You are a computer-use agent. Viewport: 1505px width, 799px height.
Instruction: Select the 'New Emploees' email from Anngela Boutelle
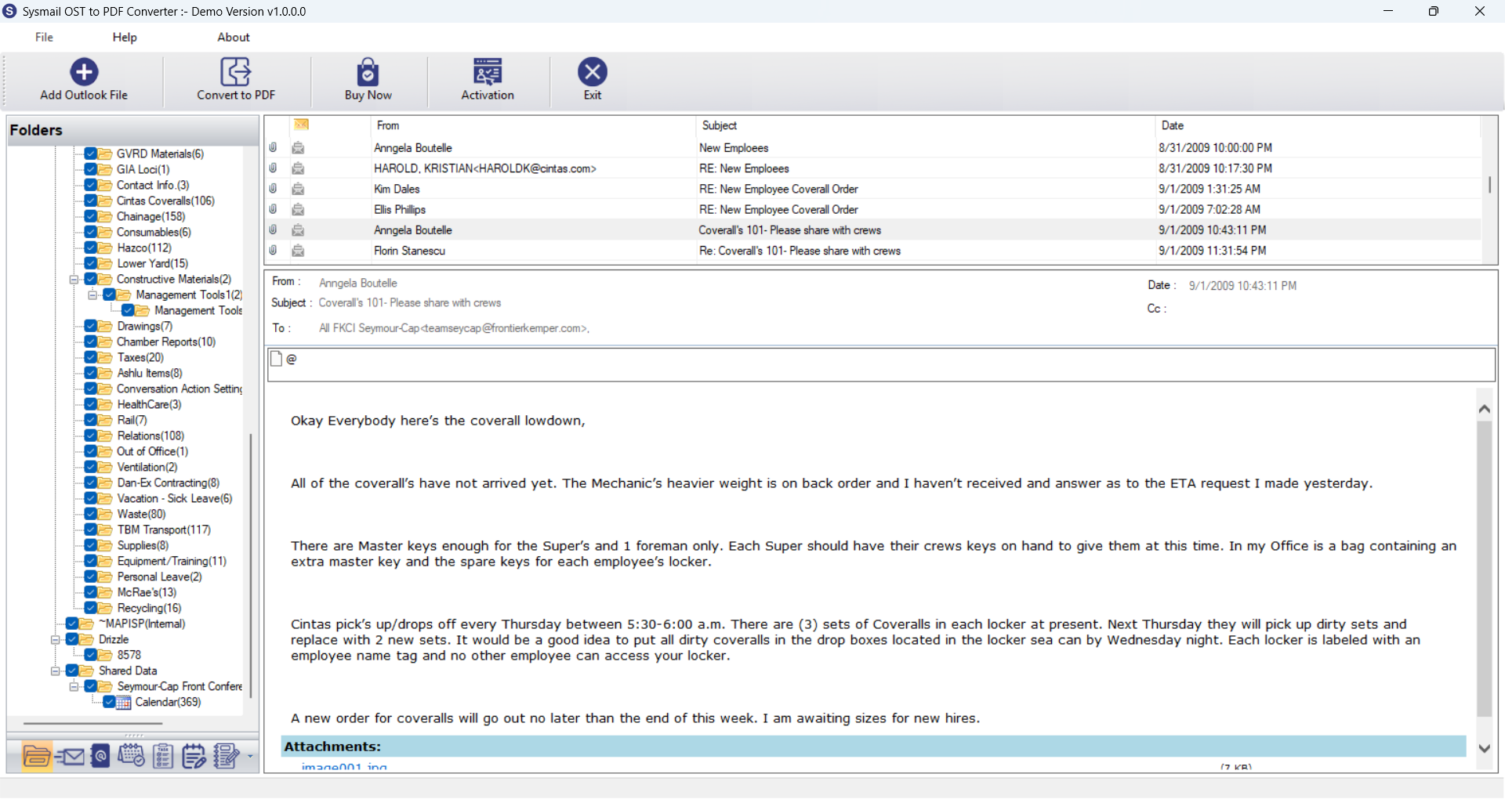[x=873, y=148]
